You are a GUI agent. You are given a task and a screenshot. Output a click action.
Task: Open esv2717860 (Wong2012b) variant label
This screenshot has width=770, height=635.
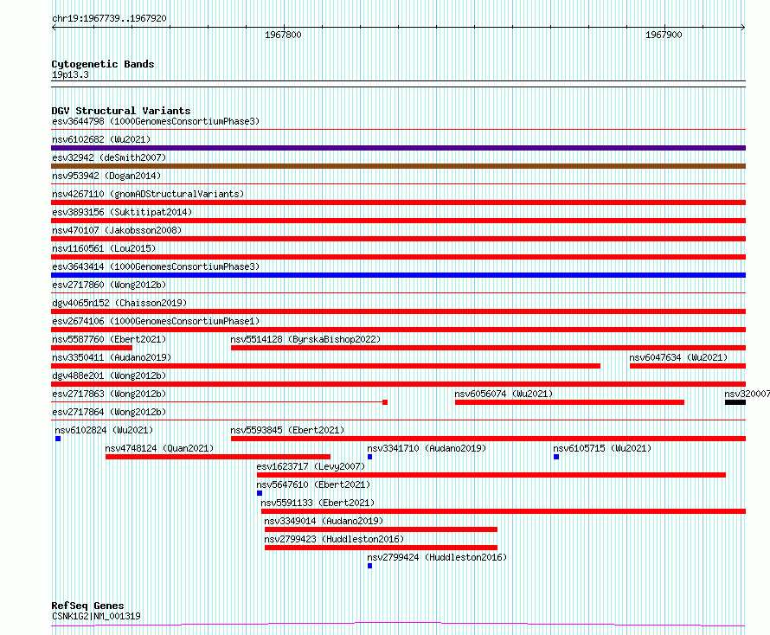[109, 285]
